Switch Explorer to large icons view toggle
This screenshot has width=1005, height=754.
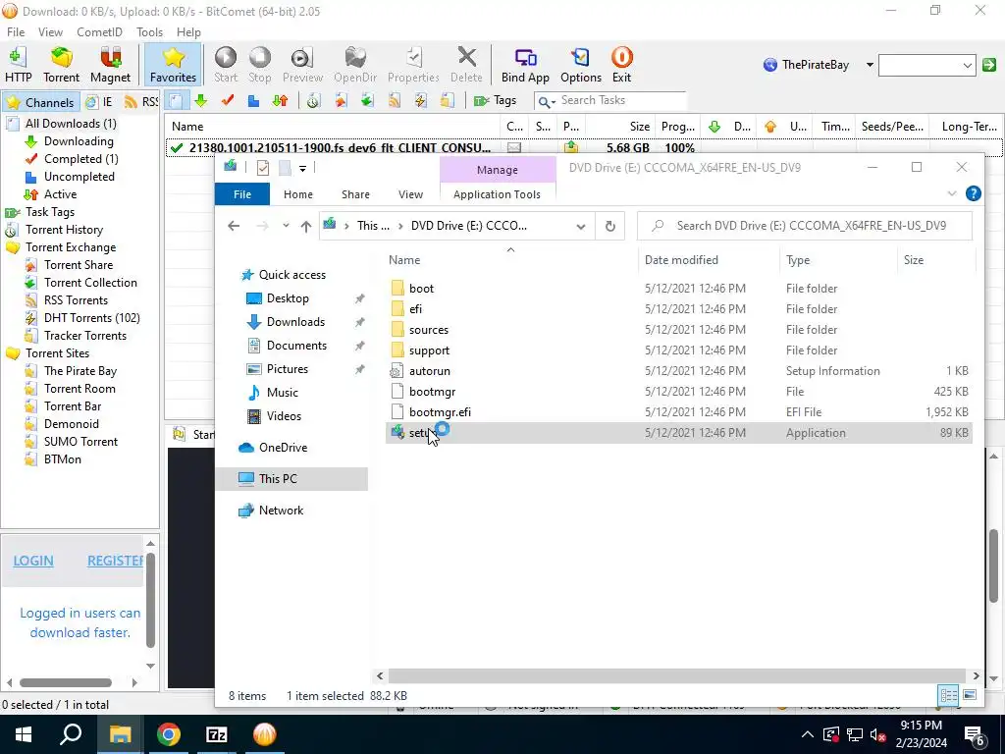point(970,696)
